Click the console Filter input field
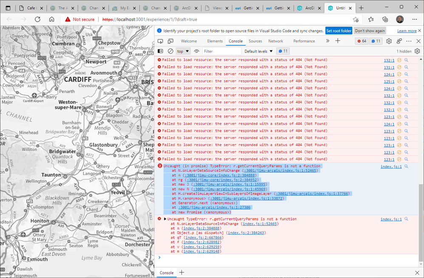Image resolution: width=424 pixels, height=278 pixels. coord(221,51)
